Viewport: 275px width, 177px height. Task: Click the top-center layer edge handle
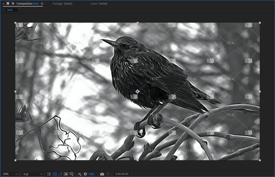137,23
